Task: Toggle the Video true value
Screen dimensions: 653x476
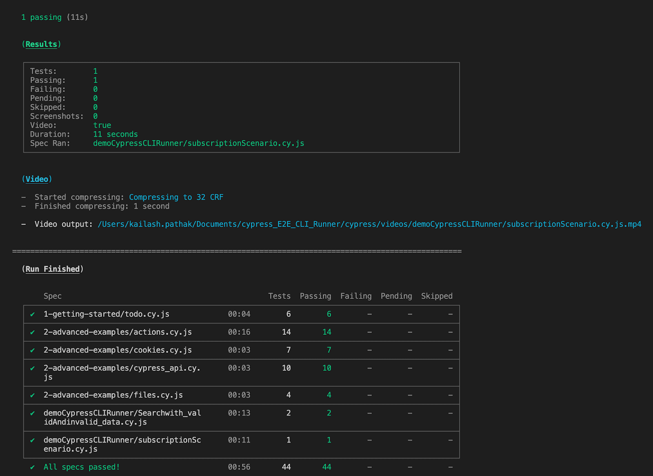Action: (102, 125)
